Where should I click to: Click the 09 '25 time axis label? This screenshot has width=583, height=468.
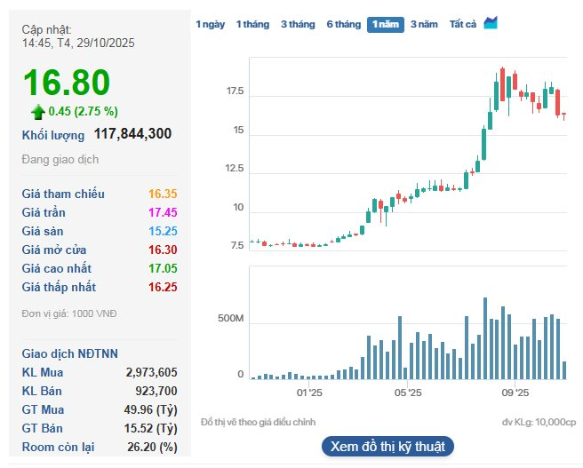pos(515,391)
